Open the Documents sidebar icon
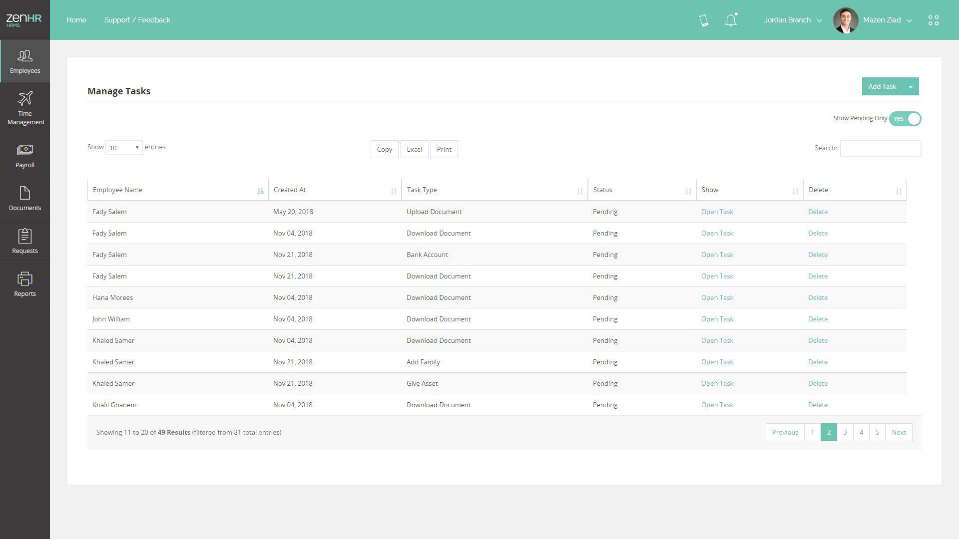The height and width of the screenshot is (539, 959). coord(24,193)
